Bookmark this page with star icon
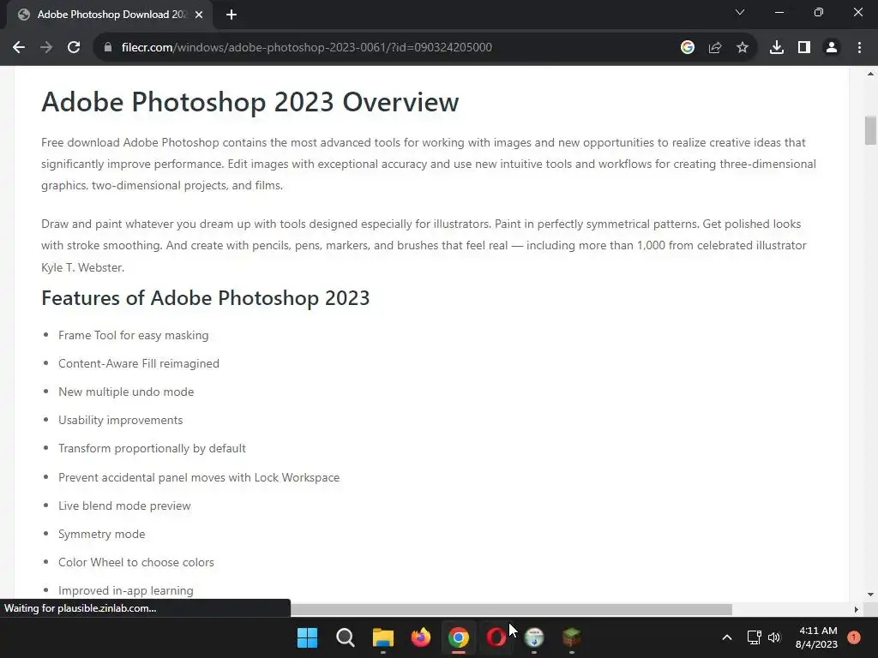The height and width of the screenshot is (658, 878). (743, 48)
